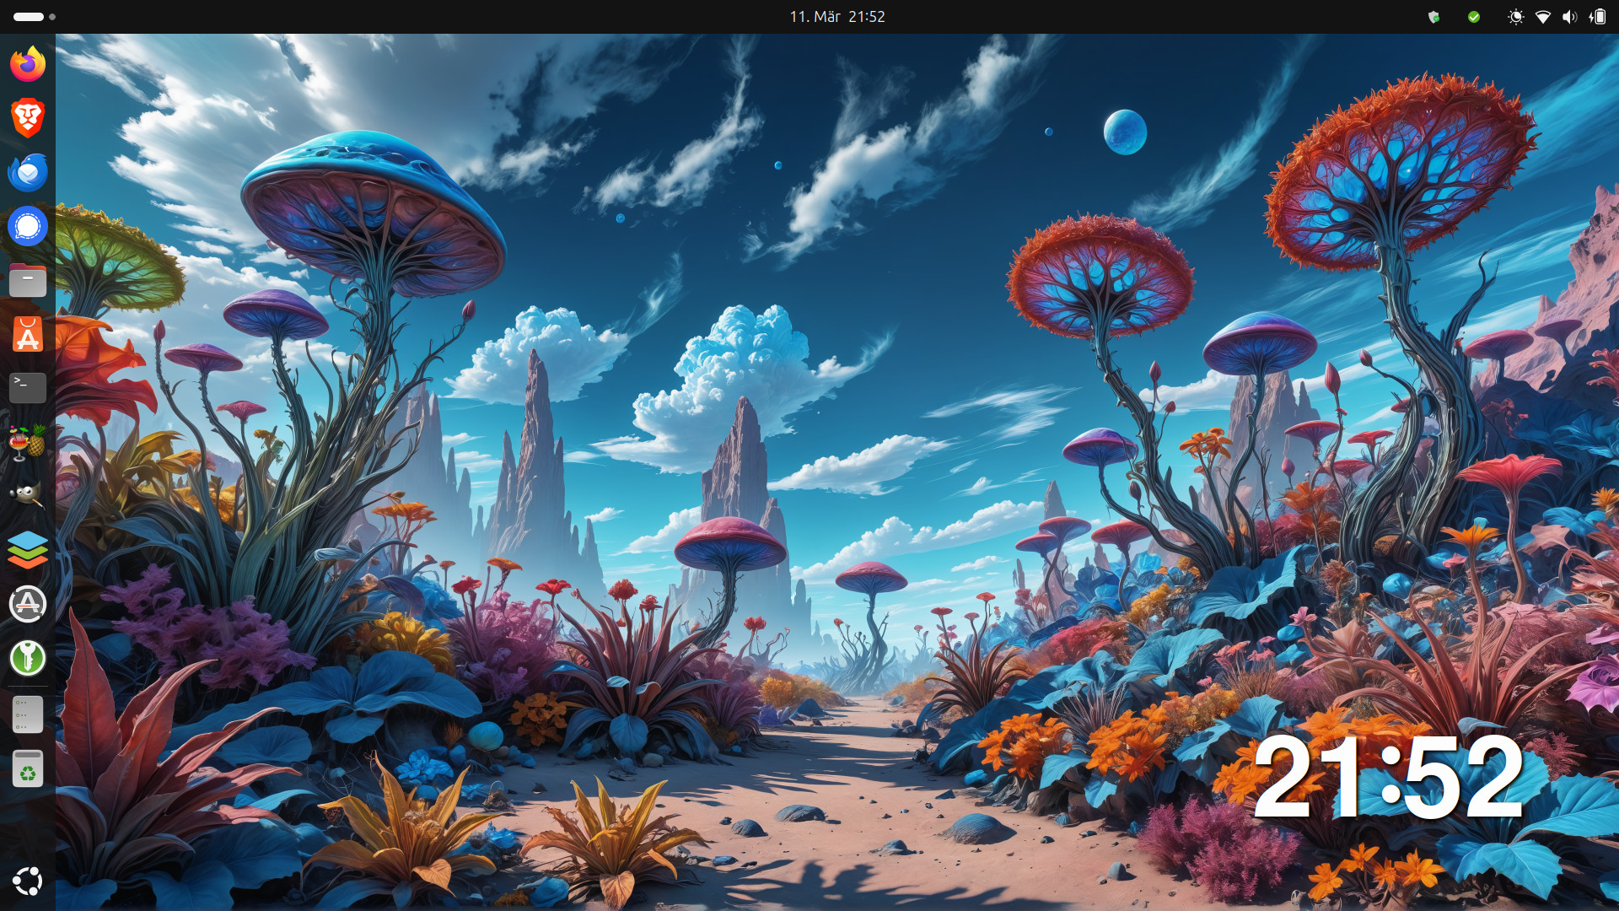Open the calendar from top bar clock
Image resolution: width=1619 pixels, height=911 pixels.
(836, 17)
